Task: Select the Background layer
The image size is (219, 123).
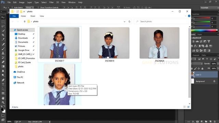Action: 205,81
